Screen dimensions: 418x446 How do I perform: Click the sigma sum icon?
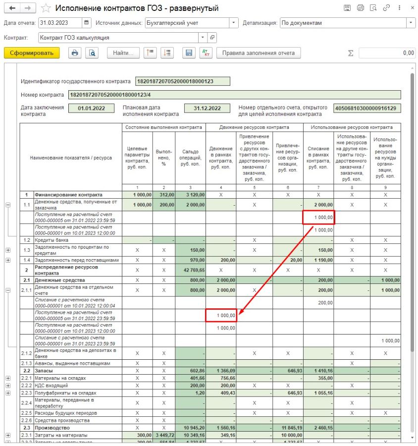click(x=351, y=53)
